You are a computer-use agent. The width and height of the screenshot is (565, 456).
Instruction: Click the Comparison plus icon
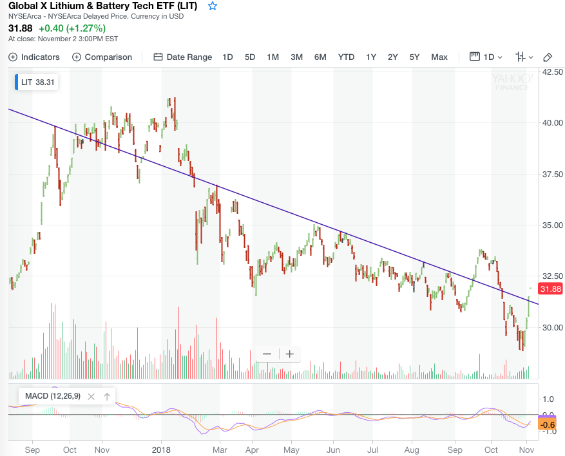pyautogui.click(x=77, y=57)
